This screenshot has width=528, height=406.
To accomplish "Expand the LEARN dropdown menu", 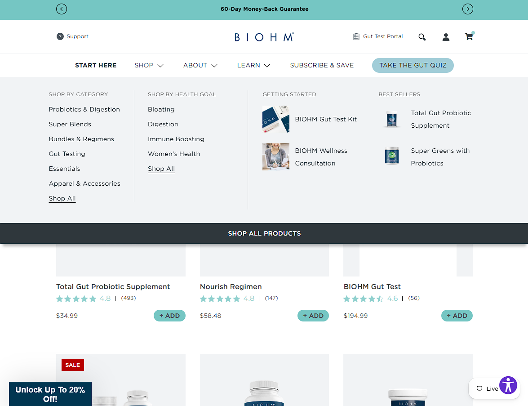I will [x=253, y=65].
